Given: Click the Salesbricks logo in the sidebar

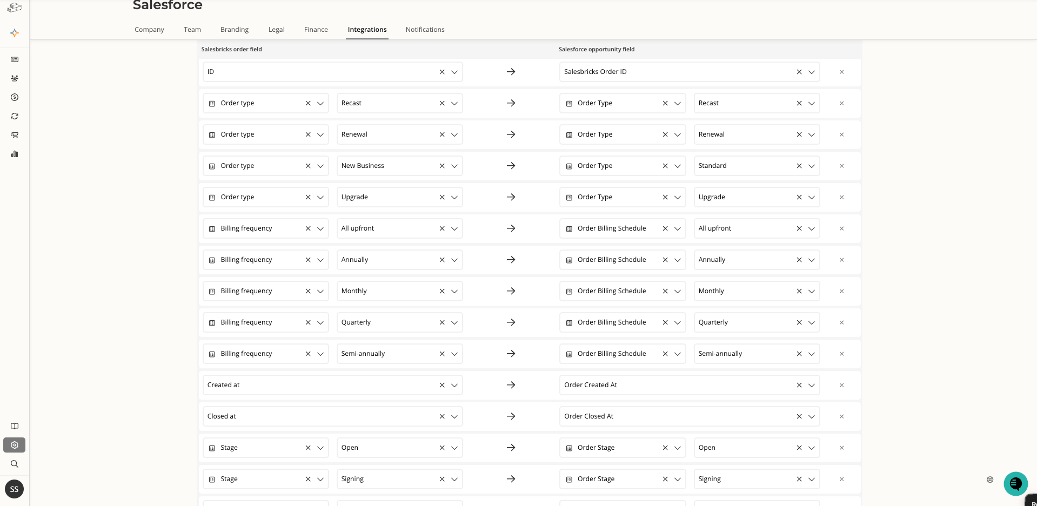Looking at the screenshot, I should 15,8.
